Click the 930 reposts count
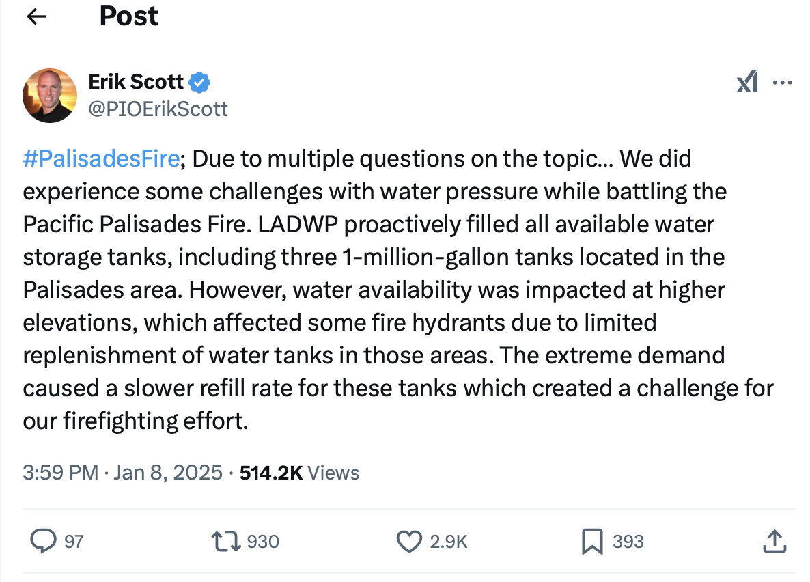Image resolution: width=810 pixels, height=582 pixels. coord(263,542)
